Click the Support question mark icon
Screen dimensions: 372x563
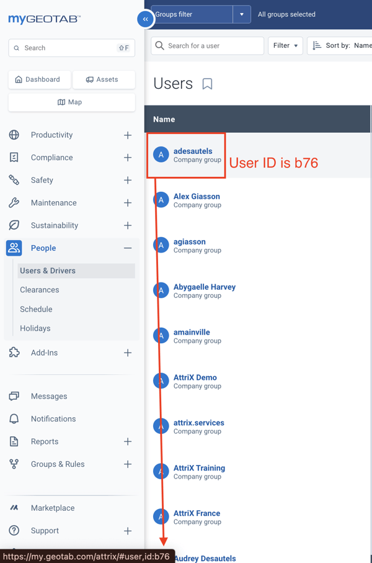[14, 530]
